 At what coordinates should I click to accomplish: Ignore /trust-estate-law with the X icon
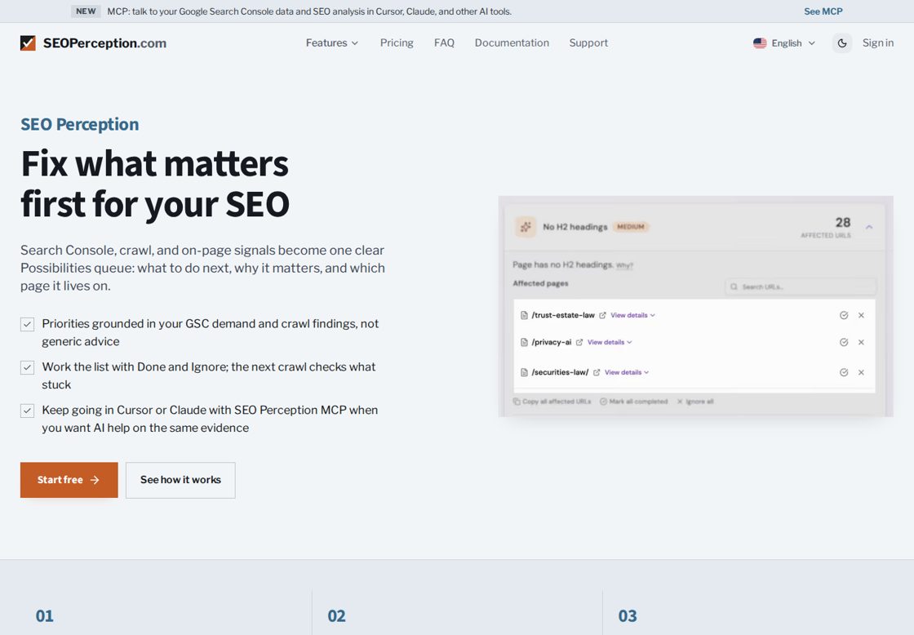(861, 315)
